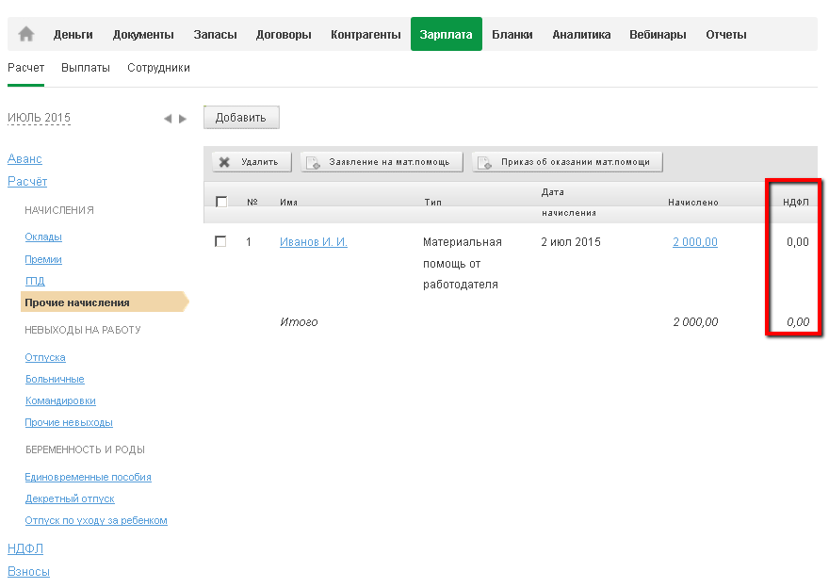Click the Удалить button
Image resolution: width=829 pixels, height=588 pixels.
coord(252,162)
